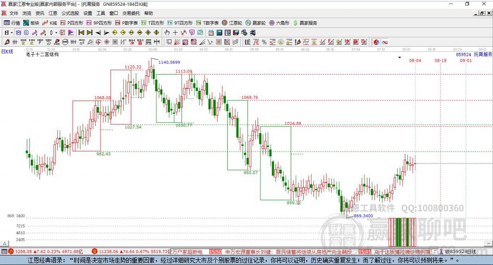Open the 江恩 menu
Screen dimensions: 493x265
pos(53,13)
